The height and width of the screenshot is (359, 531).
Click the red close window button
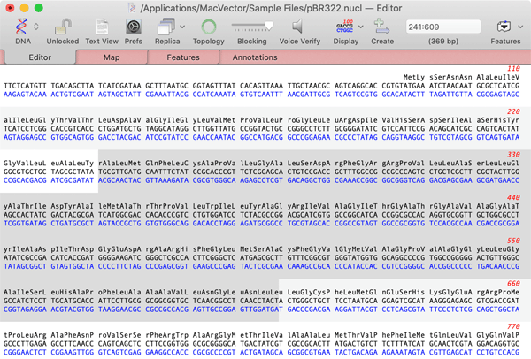[x=10, y=8]
